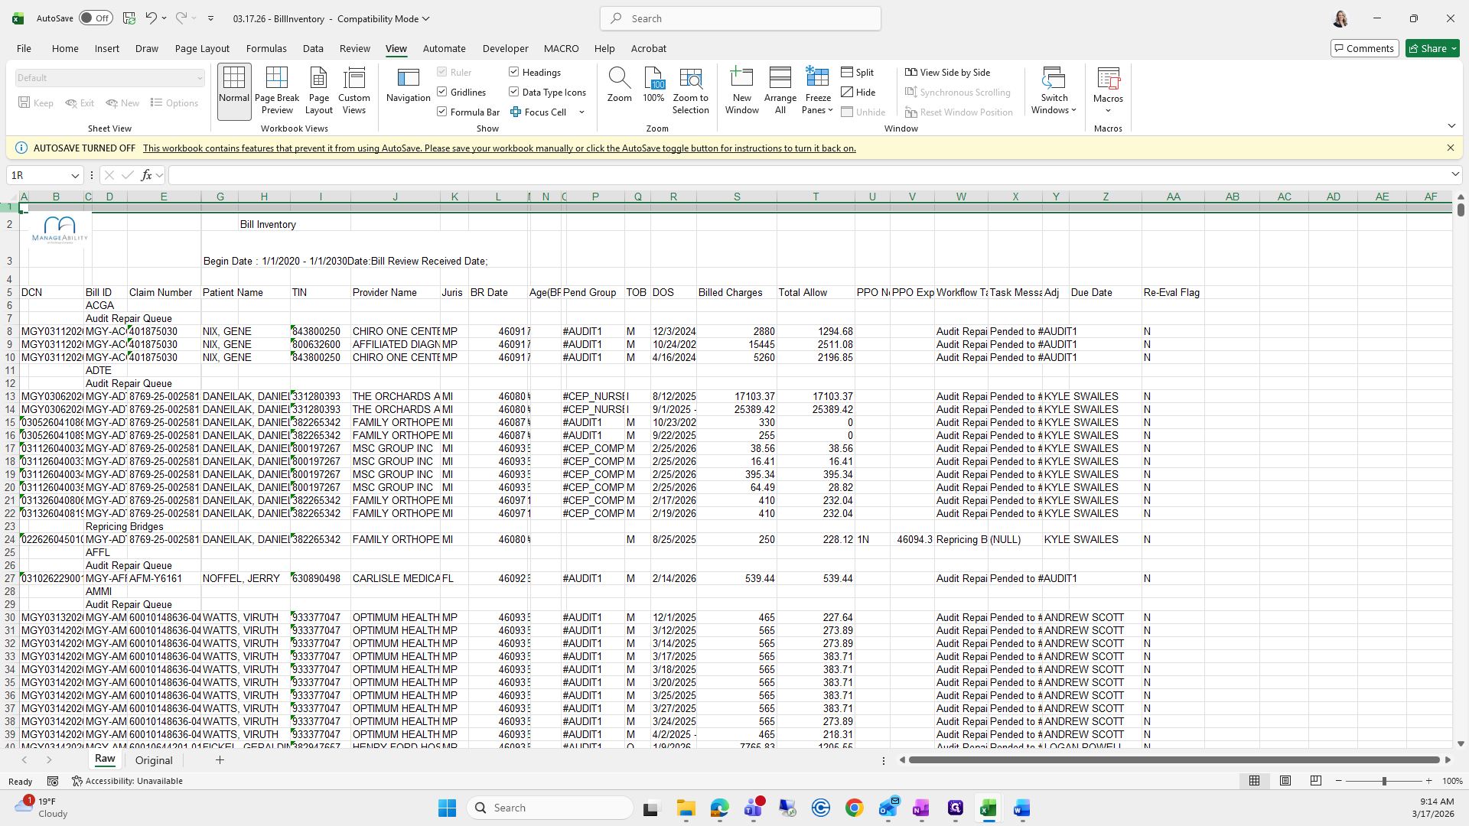Click the AutoSave instructions link
The image size is (1469, 826).
[499, 148]
